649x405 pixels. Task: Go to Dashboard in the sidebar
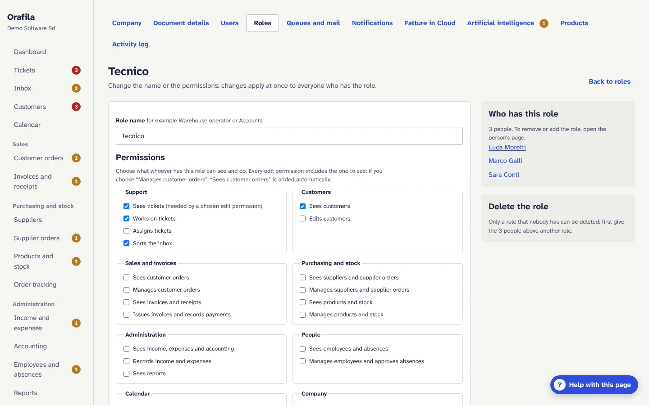click(47, 52)
